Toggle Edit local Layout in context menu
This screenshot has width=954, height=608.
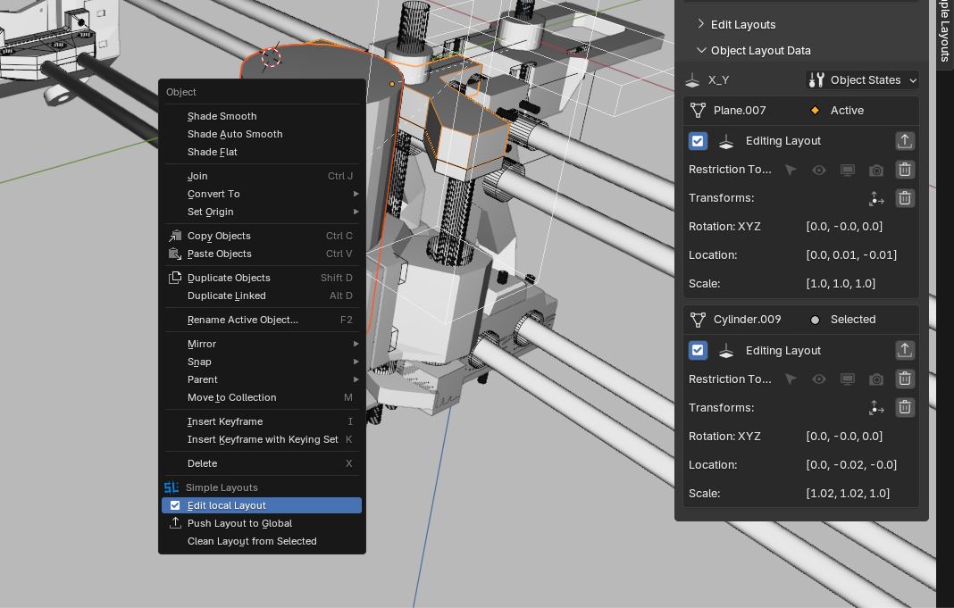[227, 505]
